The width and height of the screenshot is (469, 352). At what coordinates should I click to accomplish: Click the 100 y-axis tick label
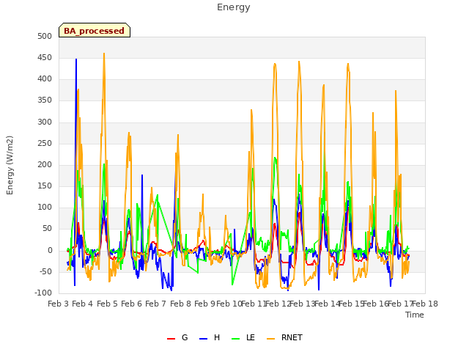45,207
